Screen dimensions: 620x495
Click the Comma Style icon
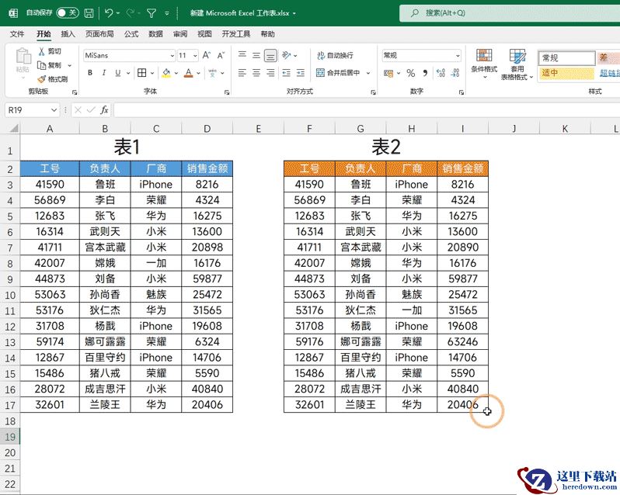click(425, 73)
